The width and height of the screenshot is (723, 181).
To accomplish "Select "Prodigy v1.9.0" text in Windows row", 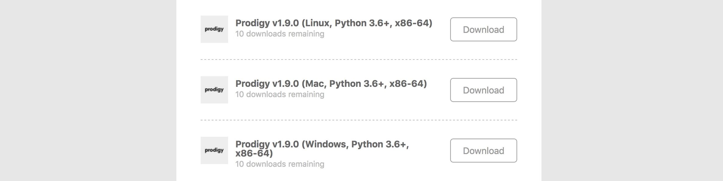I will point(267,144).
